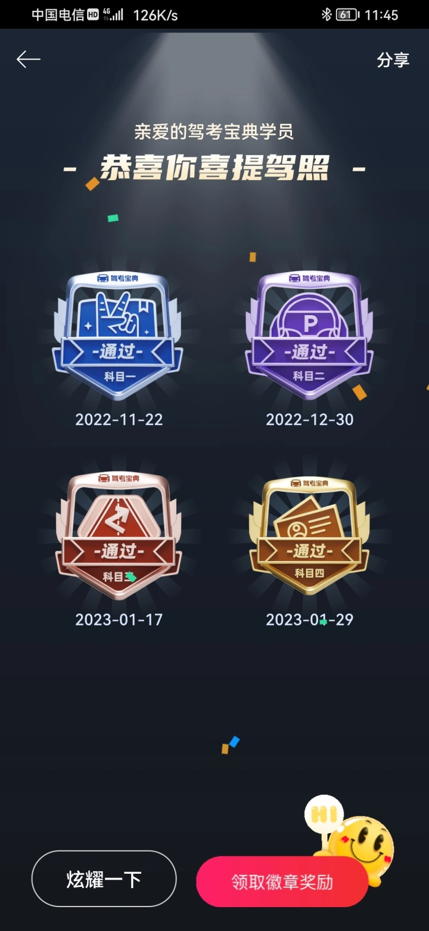This screenshot has width=429, height=931.
Task: Select the gold 科目四 license badge
Action: [x=310, y=535]
